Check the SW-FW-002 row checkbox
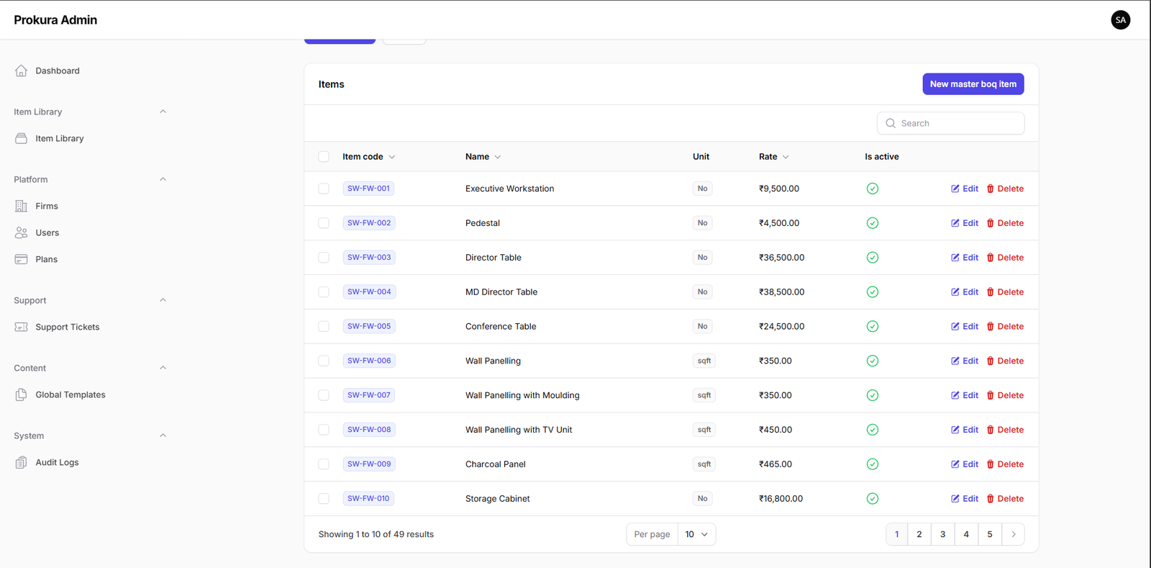 coord(324,223)
